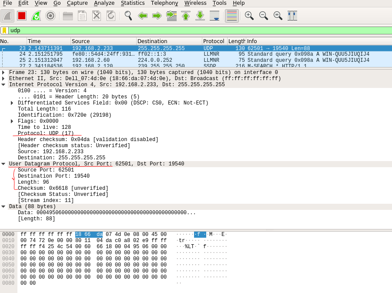392x293 pixels.
Task: Restart the current capture
Action: click(x=36, y=16)
